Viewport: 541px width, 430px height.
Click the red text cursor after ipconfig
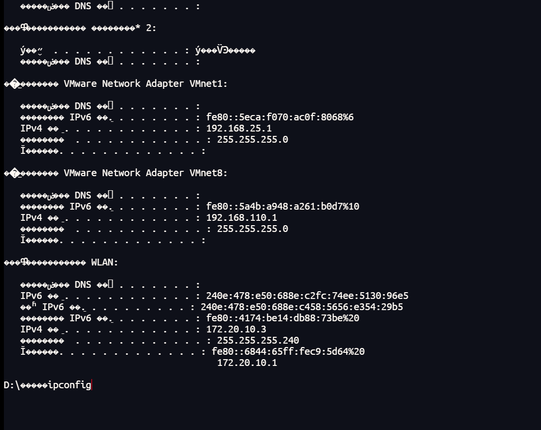(x=91, y=385)
